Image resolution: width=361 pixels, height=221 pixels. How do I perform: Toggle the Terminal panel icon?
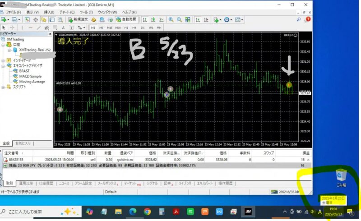click(52, 20)
